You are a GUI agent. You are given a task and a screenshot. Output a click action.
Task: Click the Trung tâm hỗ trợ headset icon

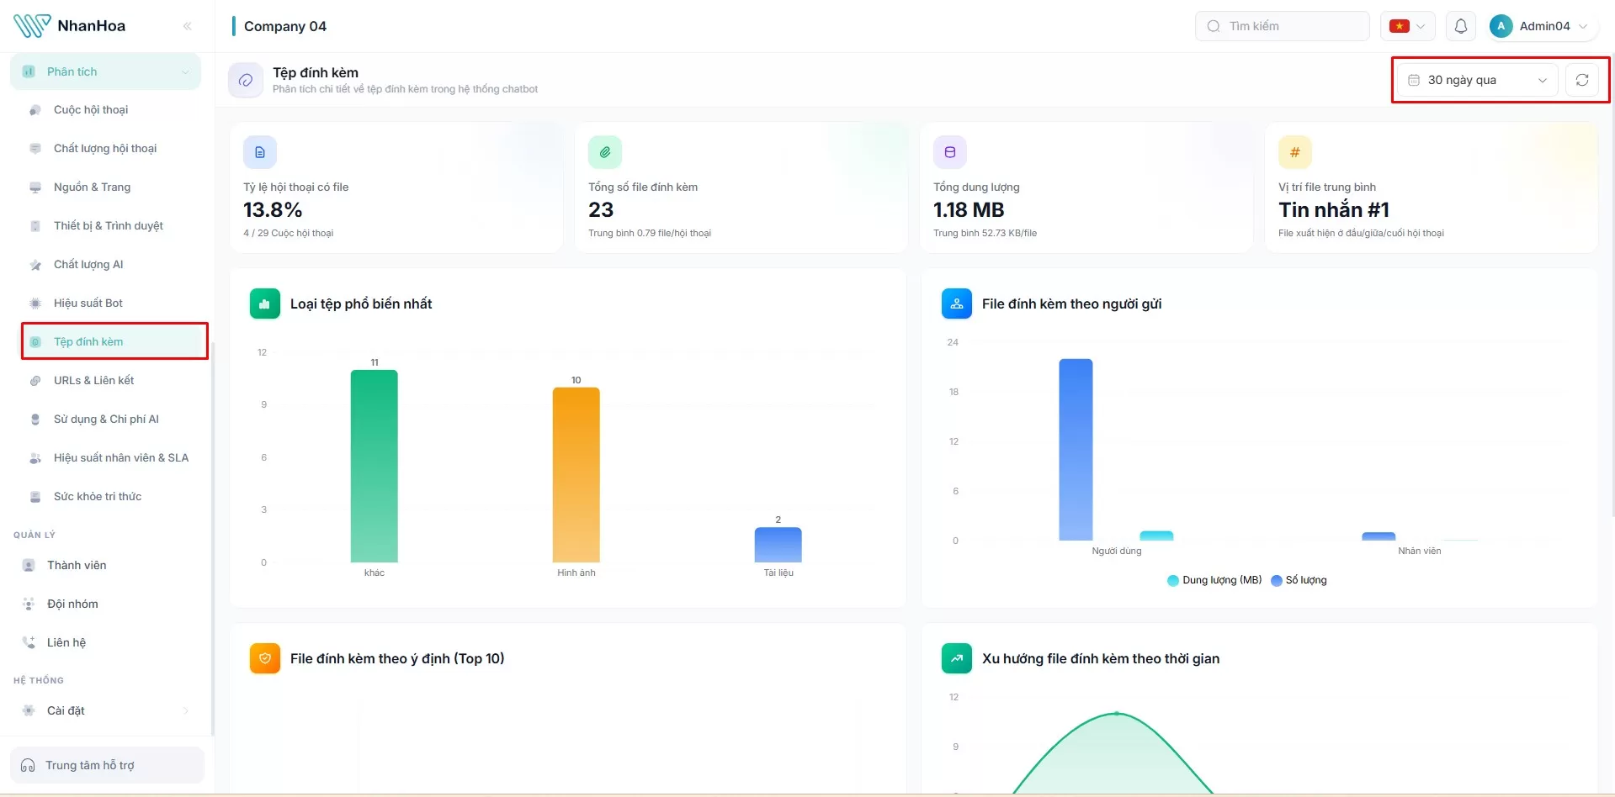[28, 765]
